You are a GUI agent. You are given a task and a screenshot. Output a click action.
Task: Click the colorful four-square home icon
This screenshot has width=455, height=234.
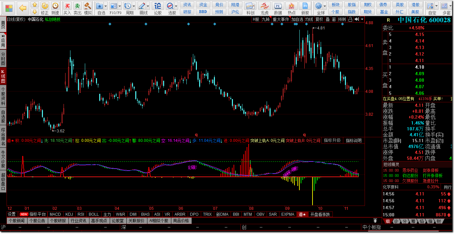(x=9, y=8)
